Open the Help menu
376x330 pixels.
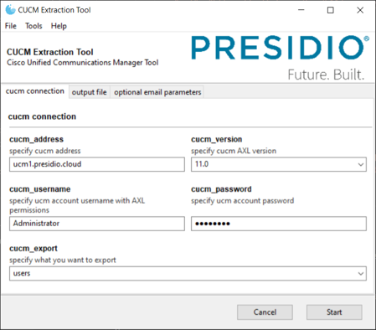pyautogui.click(x=59, y=26)
